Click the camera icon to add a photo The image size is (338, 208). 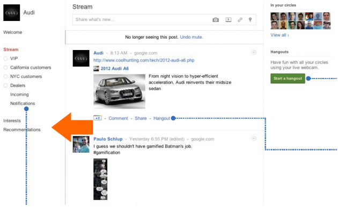point(216,20)
